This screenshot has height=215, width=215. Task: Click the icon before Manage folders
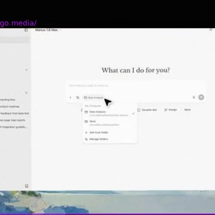[86, 139]
